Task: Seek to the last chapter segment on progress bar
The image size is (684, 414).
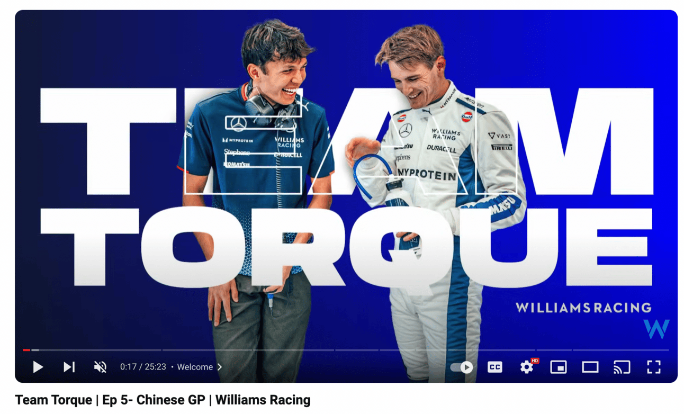Action: click(x=621, y=350)
